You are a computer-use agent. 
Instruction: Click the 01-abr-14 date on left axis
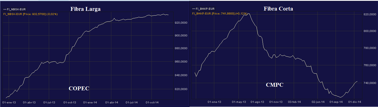(112, 102)
